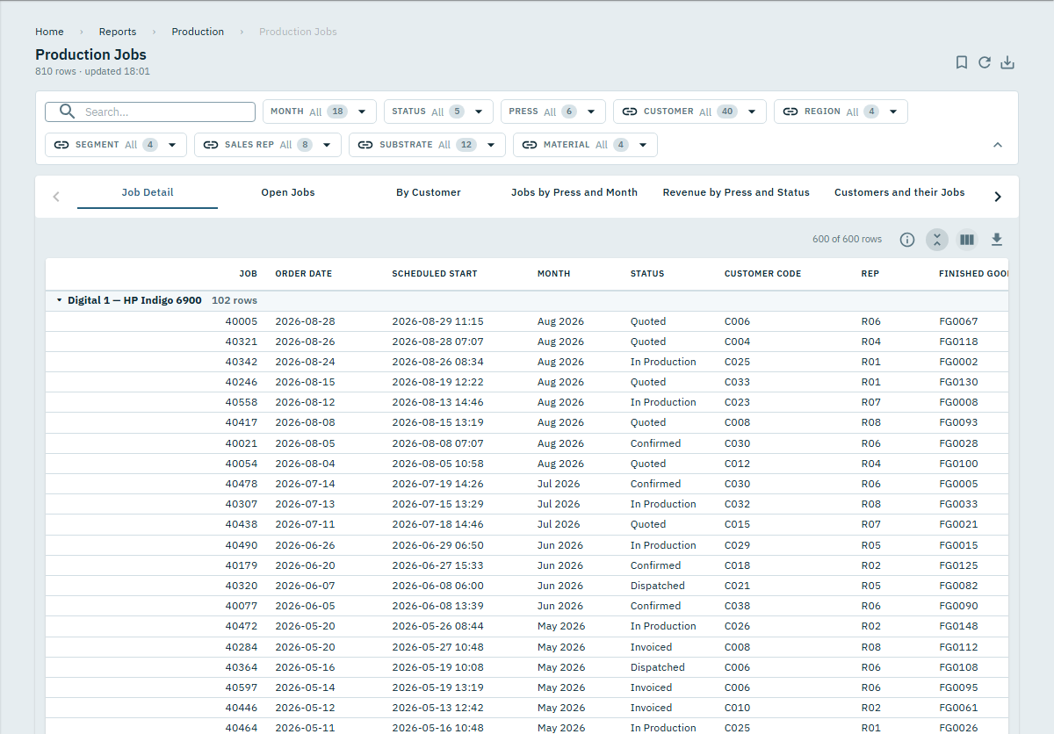Open the Substrate filter dropdown arrow
The image size is (1054, 734).
tap(491, 145)
